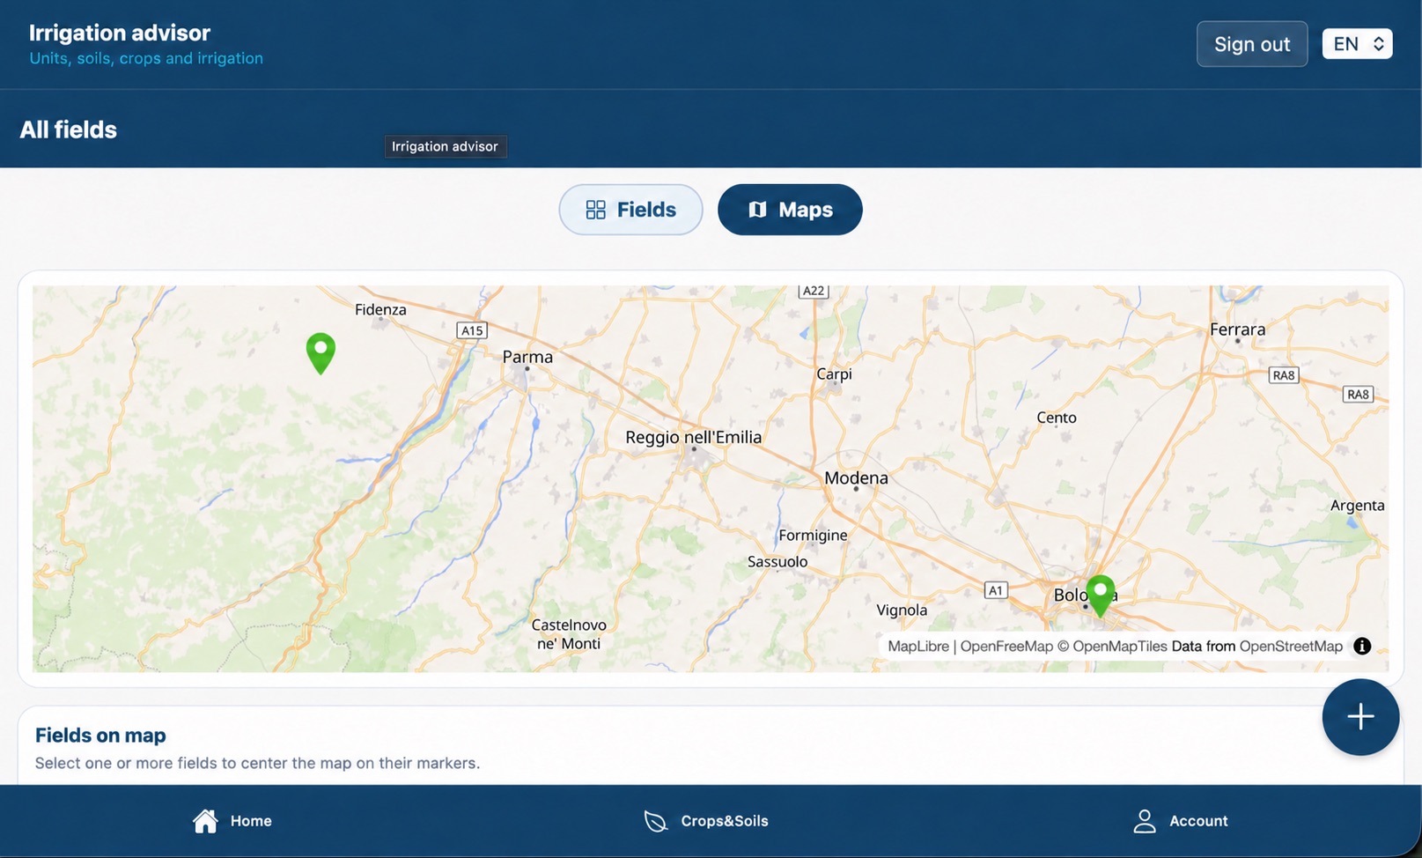The image size is (1422, 858).
Task: Click the Home house icon
Action: point(205,820)
